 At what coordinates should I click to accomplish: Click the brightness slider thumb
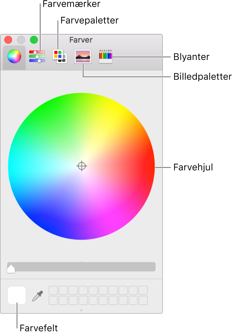(11, 269)
